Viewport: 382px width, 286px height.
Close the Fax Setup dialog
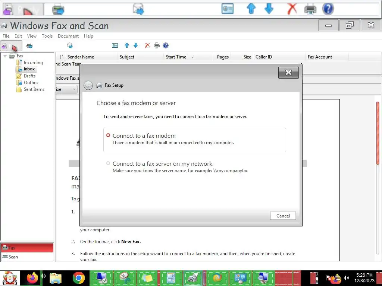click(x=288, y=73)
